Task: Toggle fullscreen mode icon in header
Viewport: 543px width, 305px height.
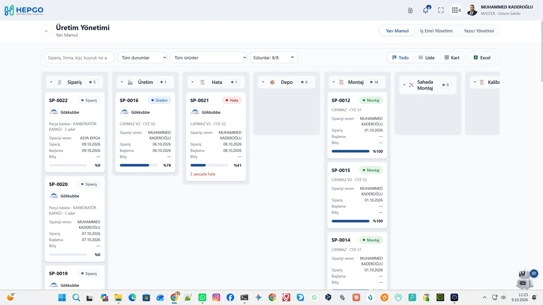Action: [441, 10]
